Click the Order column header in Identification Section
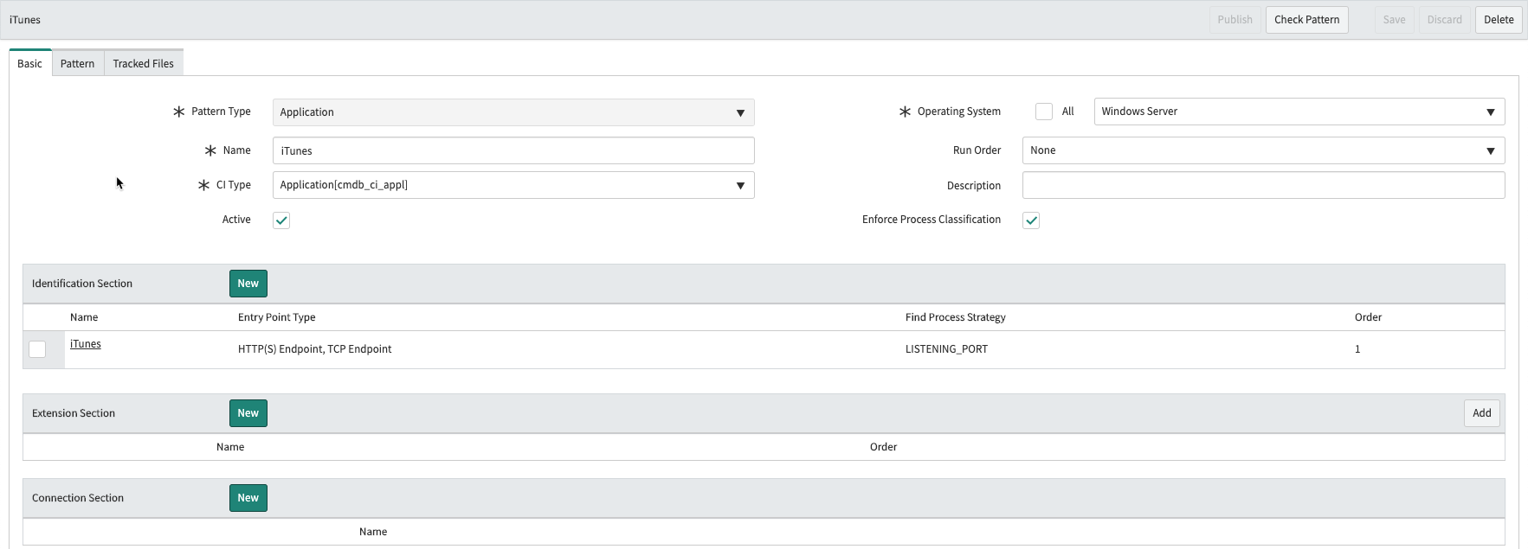The width and height of the screenshot is (1528, 549). pyautogui.click(x=1368, y=317)
